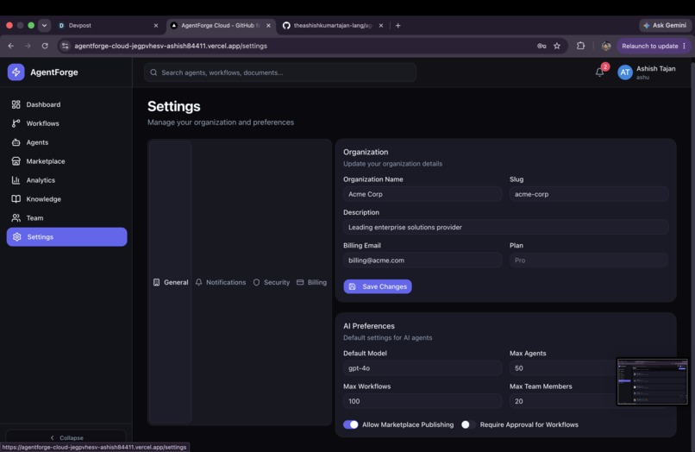Viewport: 695px width, 452px height.
Task: Save Changes to organization
Action: [378, 286]
